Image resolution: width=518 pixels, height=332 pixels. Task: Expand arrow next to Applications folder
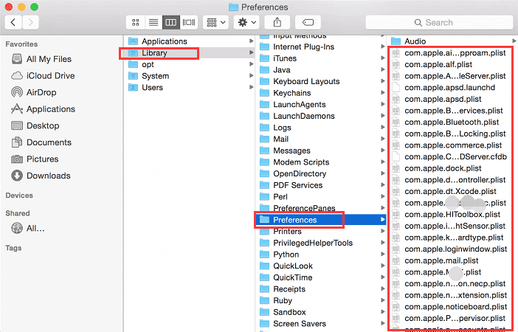(252, 41)
